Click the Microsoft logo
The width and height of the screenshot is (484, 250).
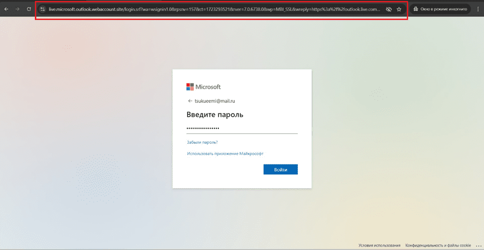click(203, 86)
